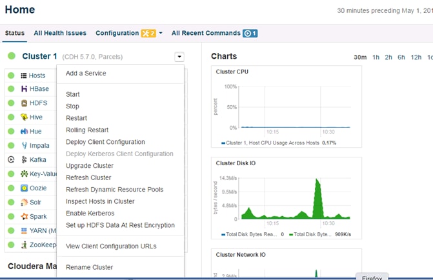Screen dimensions: 433x280
Task: Click the Solr service icon
Action: coord(24,203)
